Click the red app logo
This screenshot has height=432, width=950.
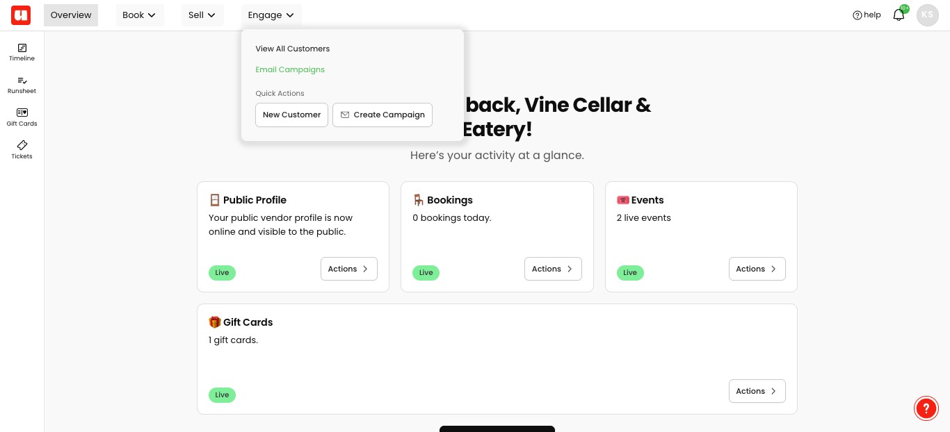(x=21, y=15)
